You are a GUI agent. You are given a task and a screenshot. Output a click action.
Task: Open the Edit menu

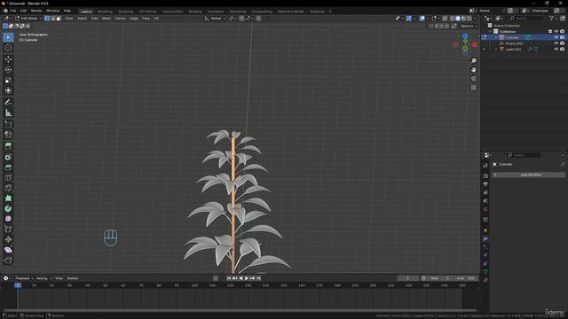24,11
